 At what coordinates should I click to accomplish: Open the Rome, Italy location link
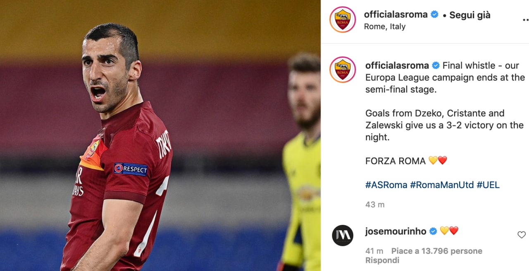(384, 26)
